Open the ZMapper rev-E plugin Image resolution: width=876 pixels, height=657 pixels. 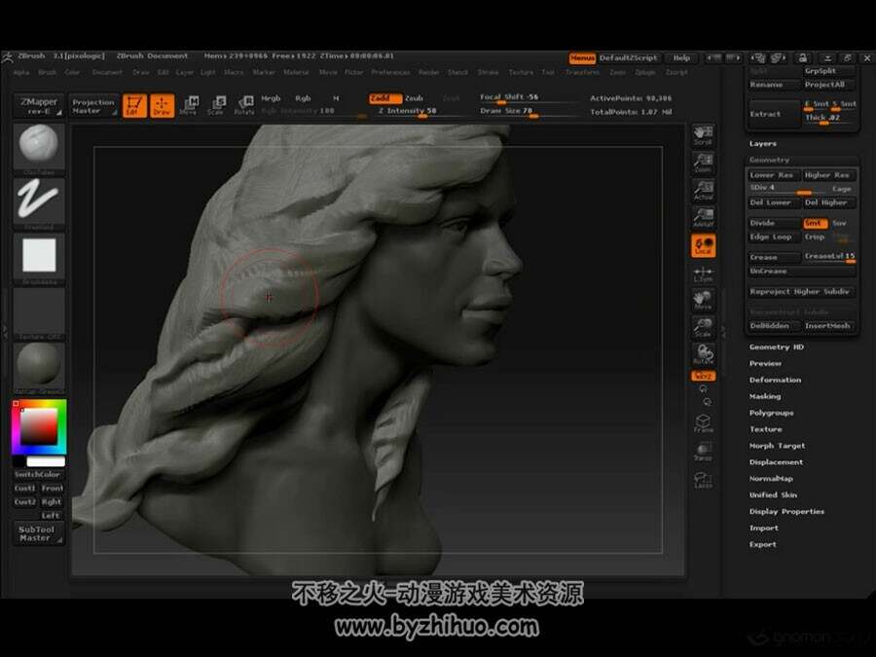(x=39, y=105)
